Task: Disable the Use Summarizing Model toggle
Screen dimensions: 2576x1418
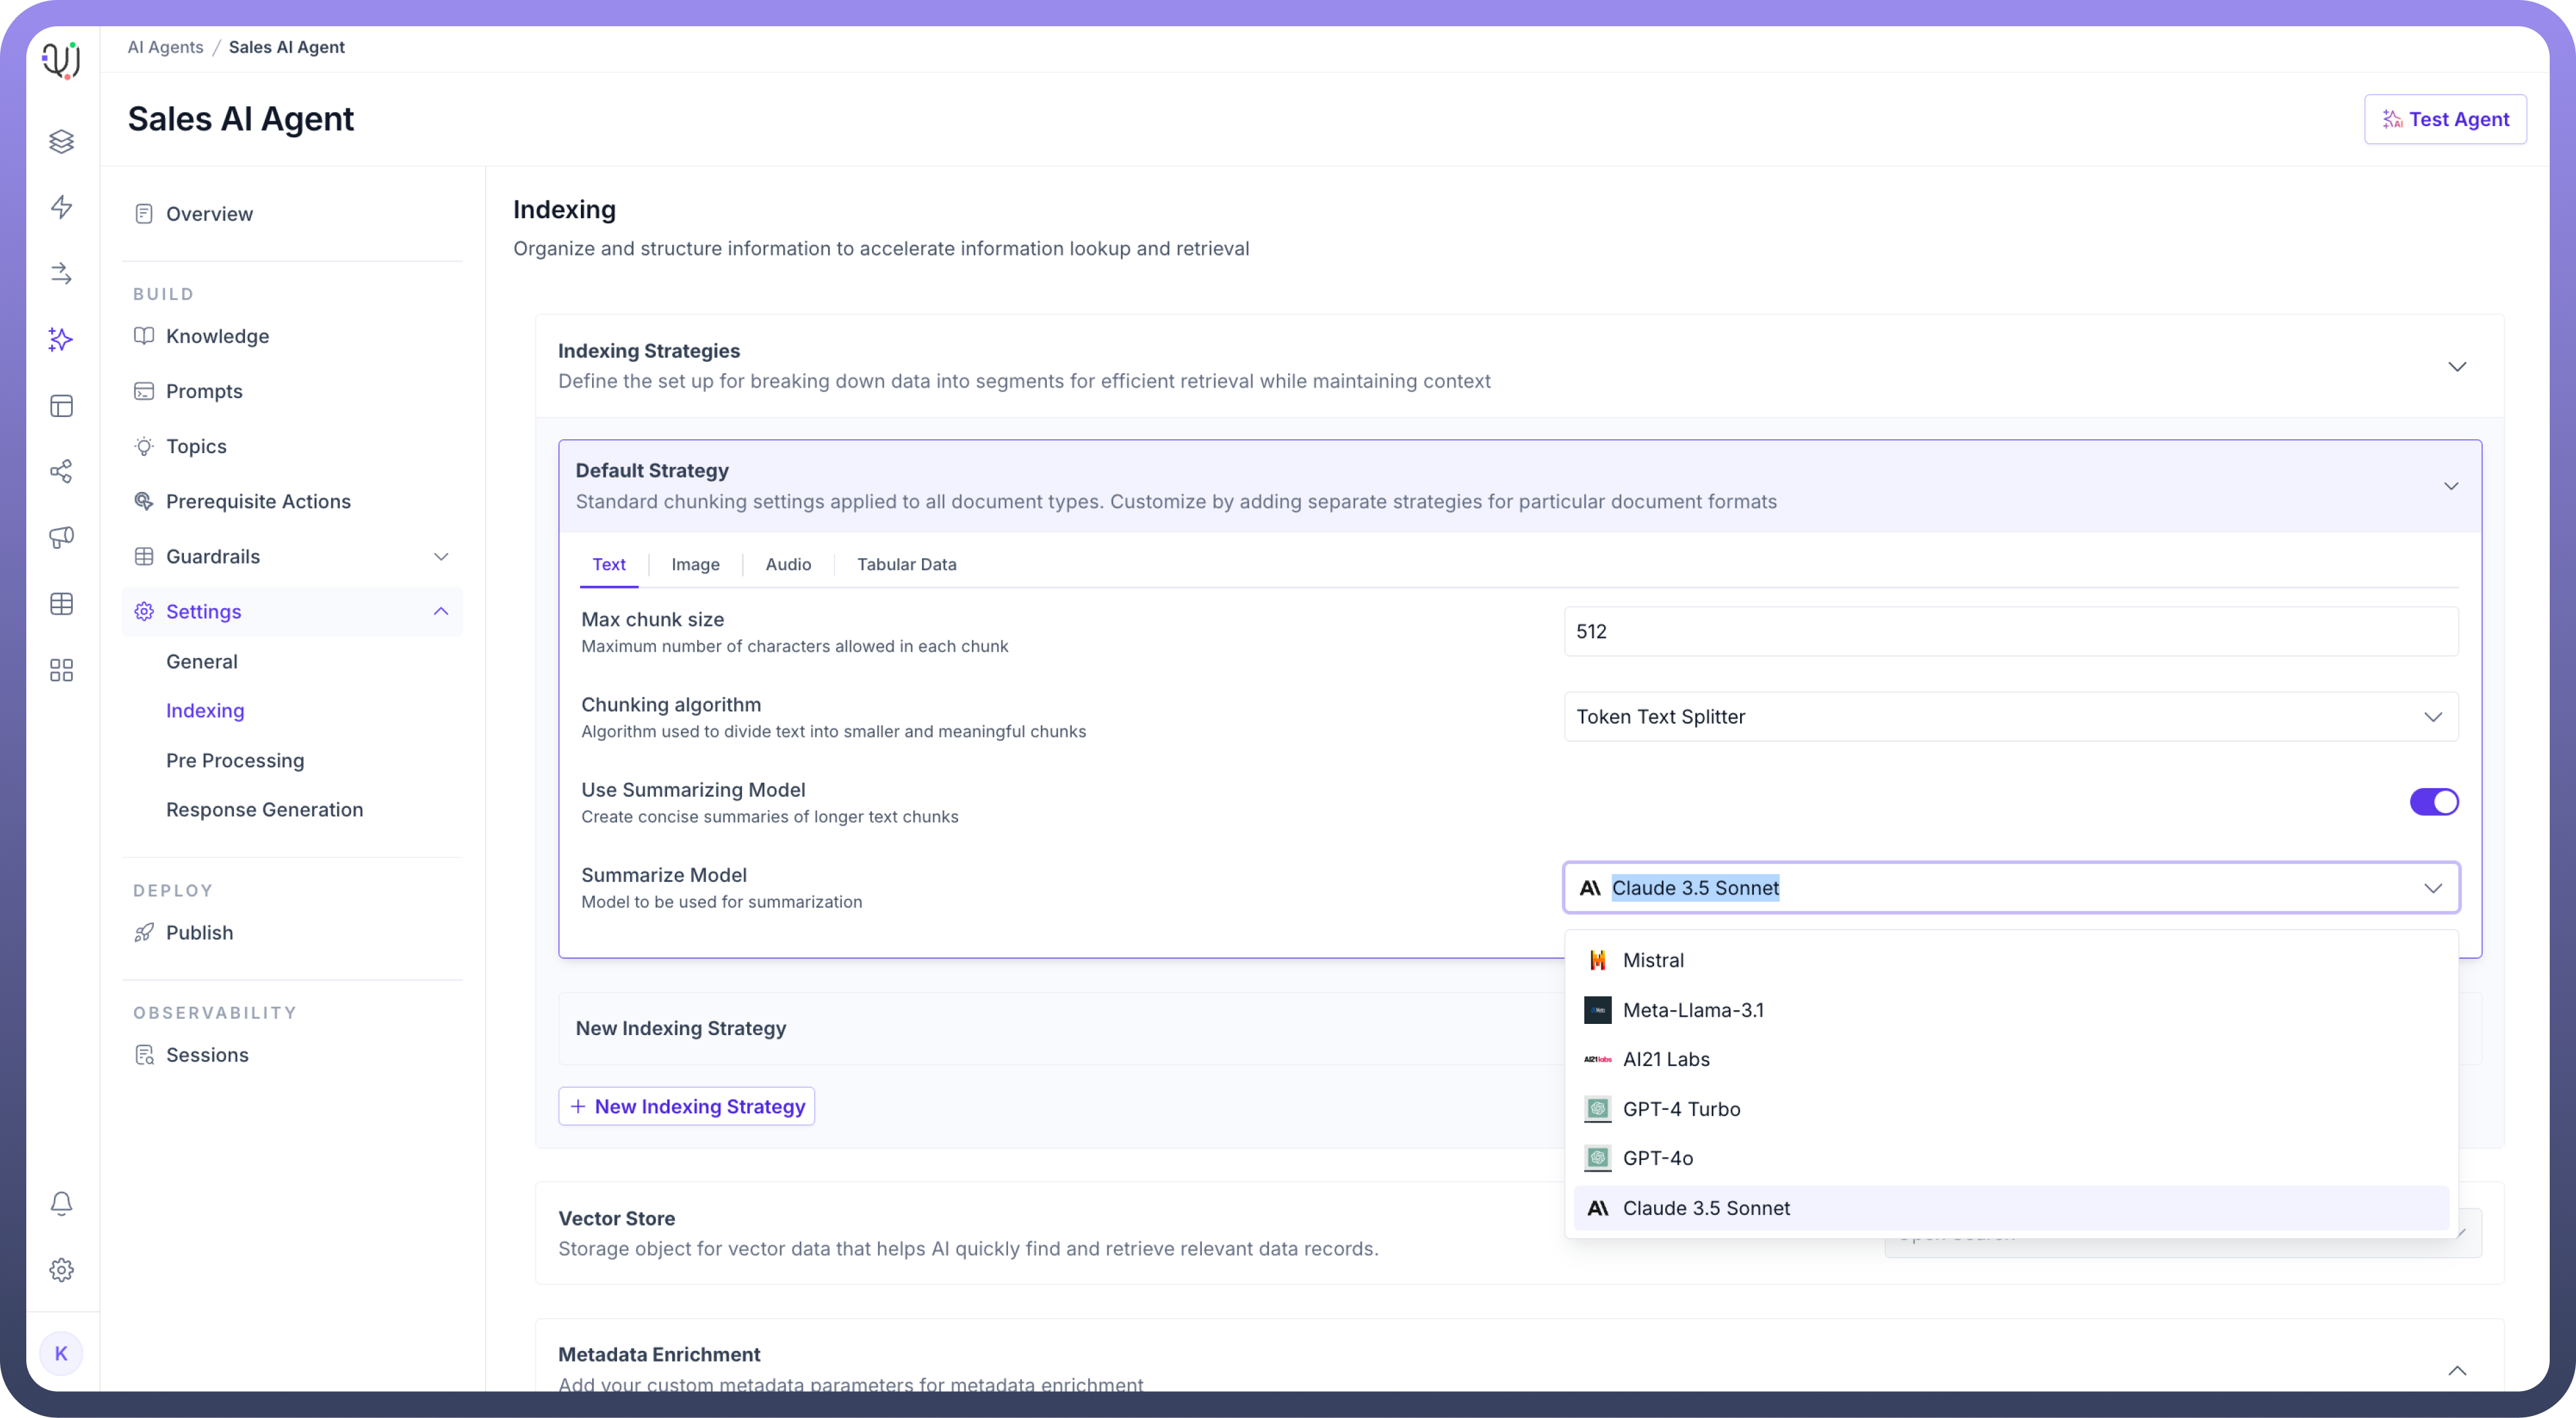Action: pyautogui.click(x=2433, y=801)
